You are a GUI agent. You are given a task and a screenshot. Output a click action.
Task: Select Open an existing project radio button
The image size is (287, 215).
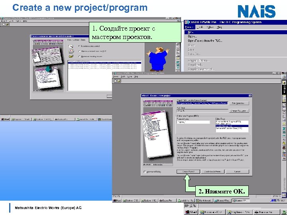click(x=79, y=57)
